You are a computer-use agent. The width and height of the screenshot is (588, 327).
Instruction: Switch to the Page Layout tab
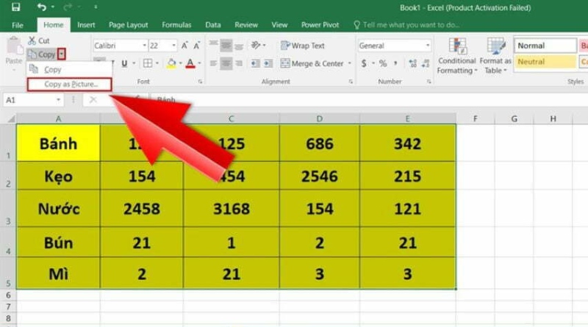[x=127, y=25]
